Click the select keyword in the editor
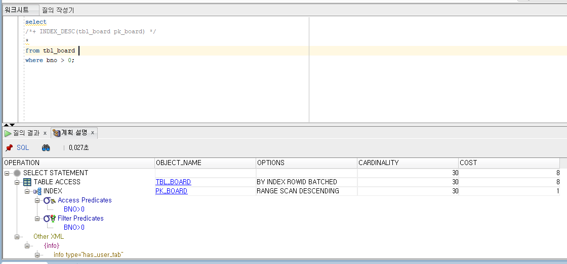This screenshot has height=264, width=567. (36, 22)
